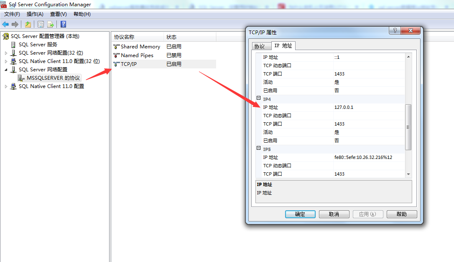Click the 应用(A) button

[368, 214]
